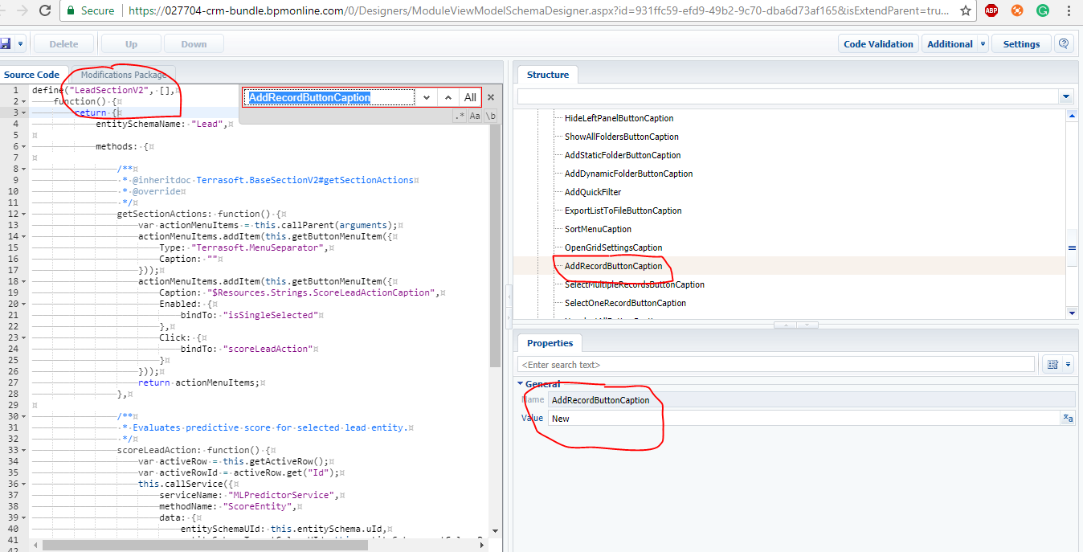Select the Structure tab
This screenshot has width=1083, height=552.
pos(548,75)
